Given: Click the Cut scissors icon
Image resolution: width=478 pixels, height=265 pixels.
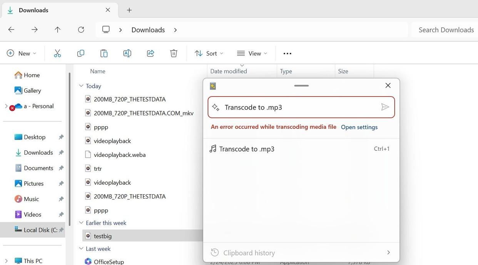Looking at the screenshot, I should (57, 53).
